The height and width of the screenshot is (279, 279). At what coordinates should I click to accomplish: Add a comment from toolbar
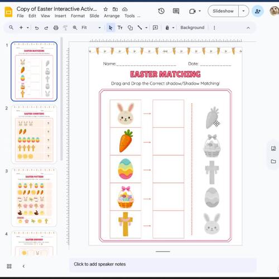[x=155, y=28]
